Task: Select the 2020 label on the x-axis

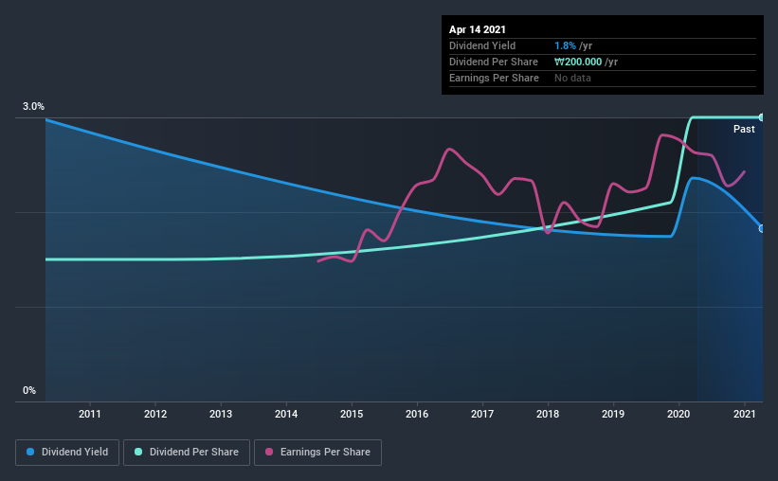Action: pyautogui.click(x=678, y=414)
